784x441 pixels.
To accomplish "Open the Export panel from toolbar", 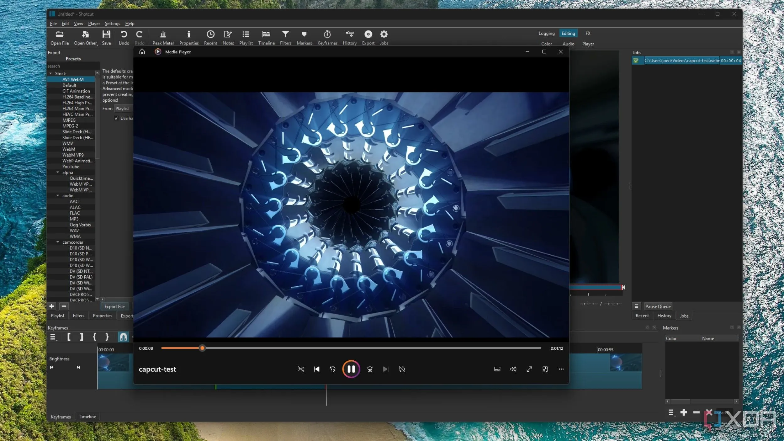I will pos(368,38).
